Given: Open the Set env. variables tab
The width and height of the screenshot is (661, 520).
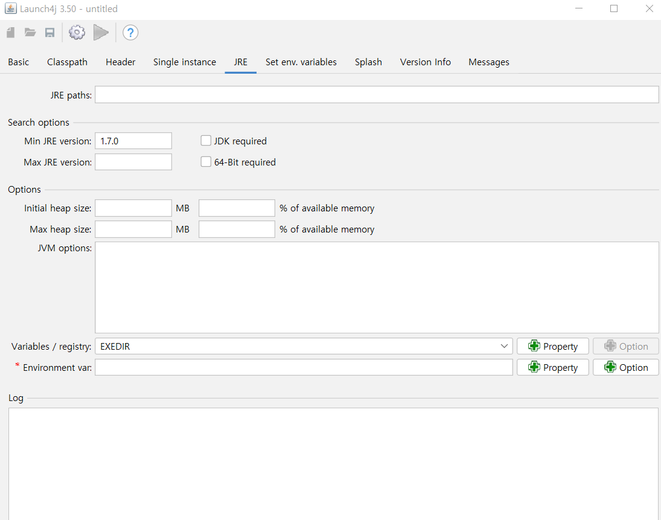Looking at the screenshot, I should [x=301, y=62].
